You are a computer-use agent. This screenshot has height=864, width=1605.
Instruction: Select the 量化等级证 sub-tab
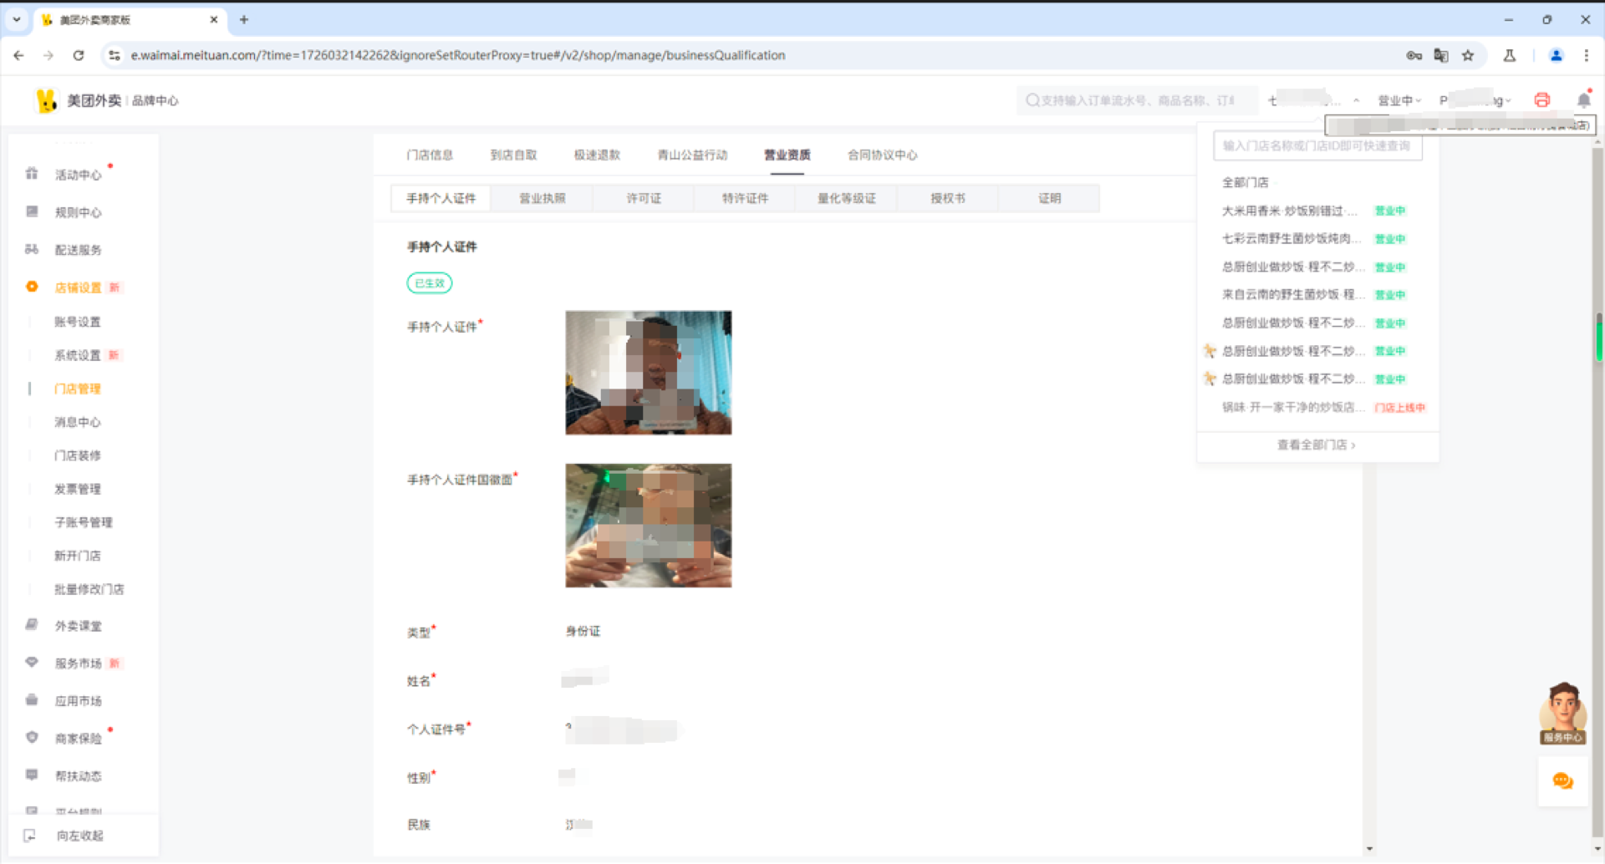coord(847,198)
